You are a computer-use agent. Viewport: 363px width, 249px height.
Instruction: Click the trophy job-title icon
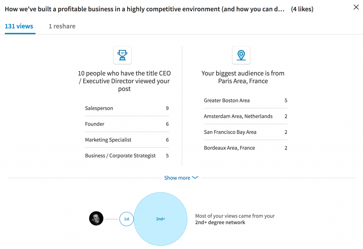[x=122, y=55]
